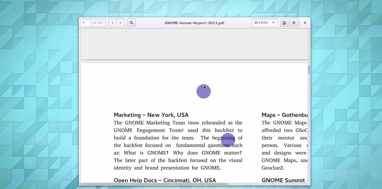Click the 'of 24' page count label
This screenshot has width=382, height=189.
(x=97, y=23)
